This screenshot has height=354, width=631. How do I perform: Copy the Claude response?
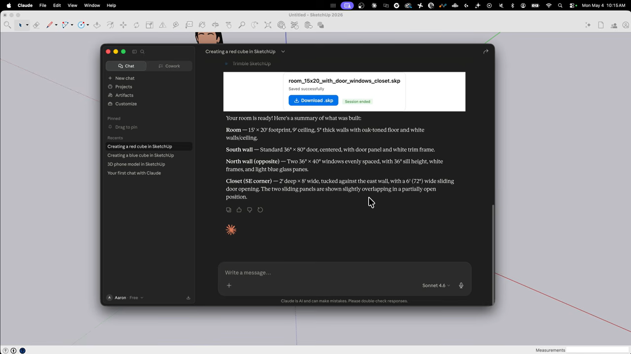point(229,210)
